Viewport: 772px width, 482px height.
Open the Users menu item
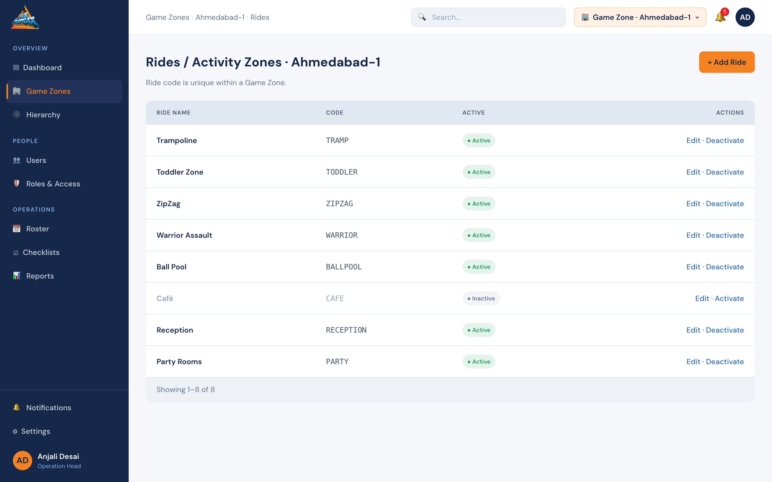pyautogui.click(x=64, y=160)
